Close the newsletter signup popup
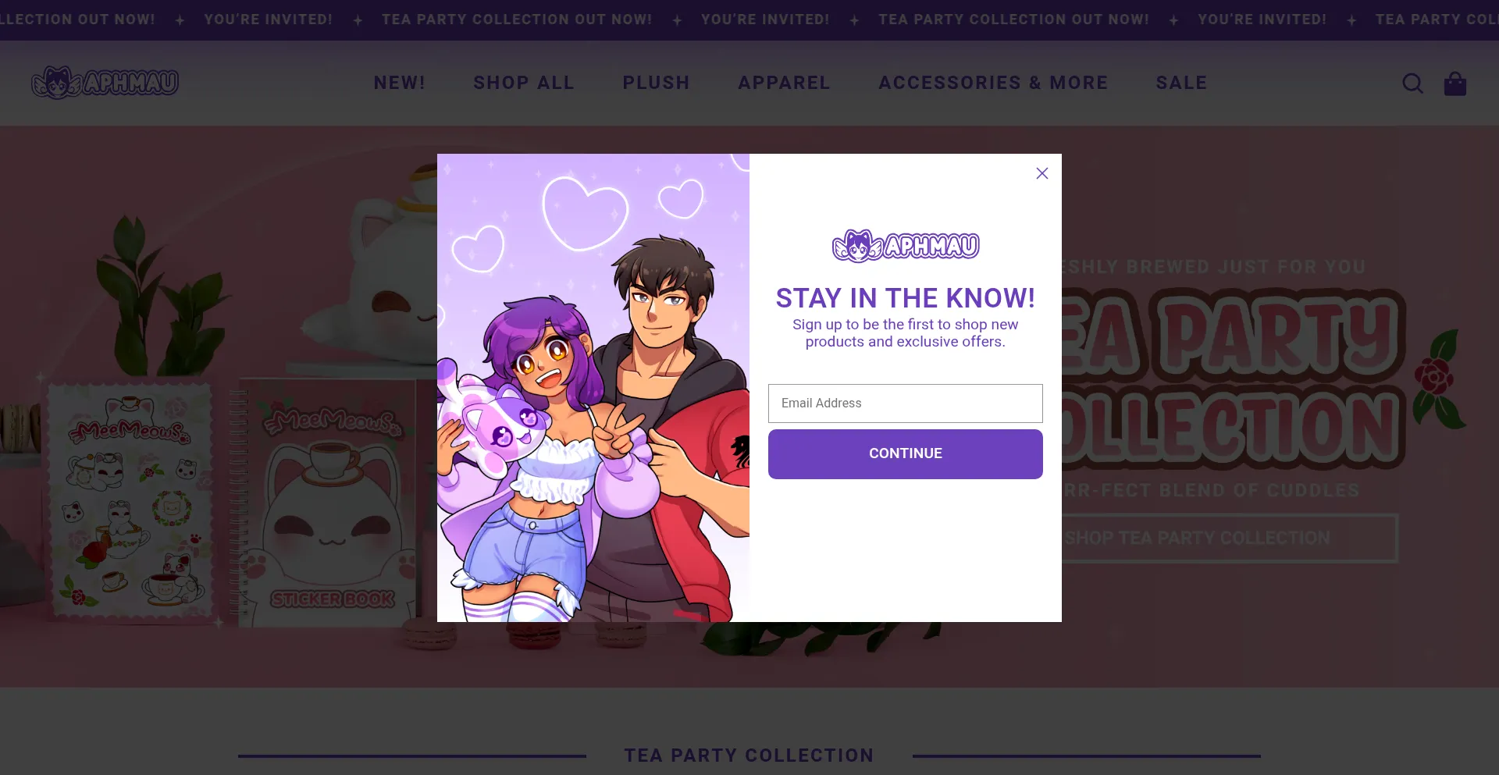The height and width of the screenshot is (775, 1499). click(1041, 173)
